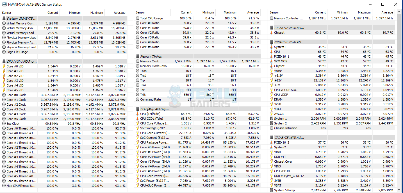Image resolution: width=403 pixels, height=193 pixels.
Task: Click the Core #3 Thread #1 usage row label
Action: click(x=21, y=162)
